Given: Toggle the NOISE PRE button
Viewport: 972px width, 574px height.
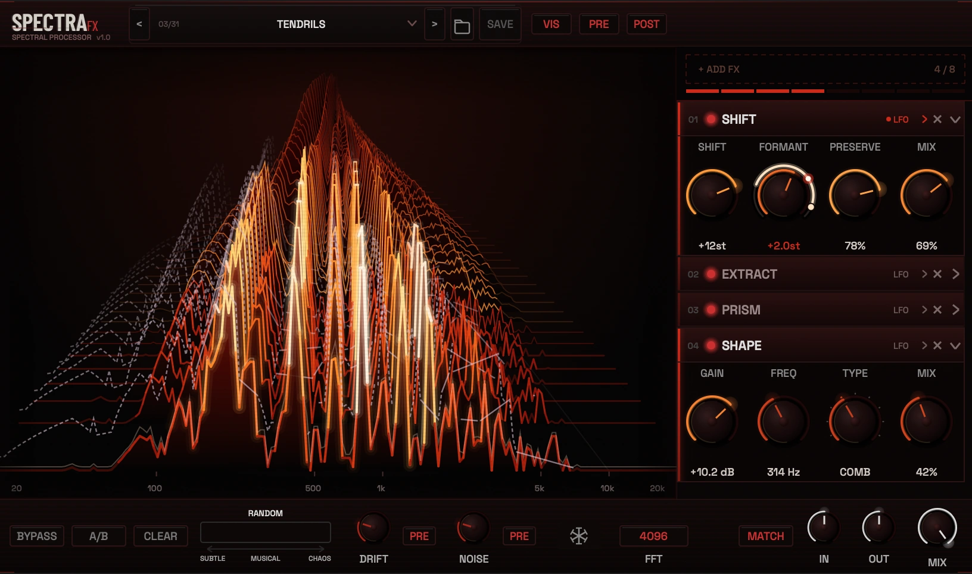Looking at the screenshot, I should tap(519, 536).
